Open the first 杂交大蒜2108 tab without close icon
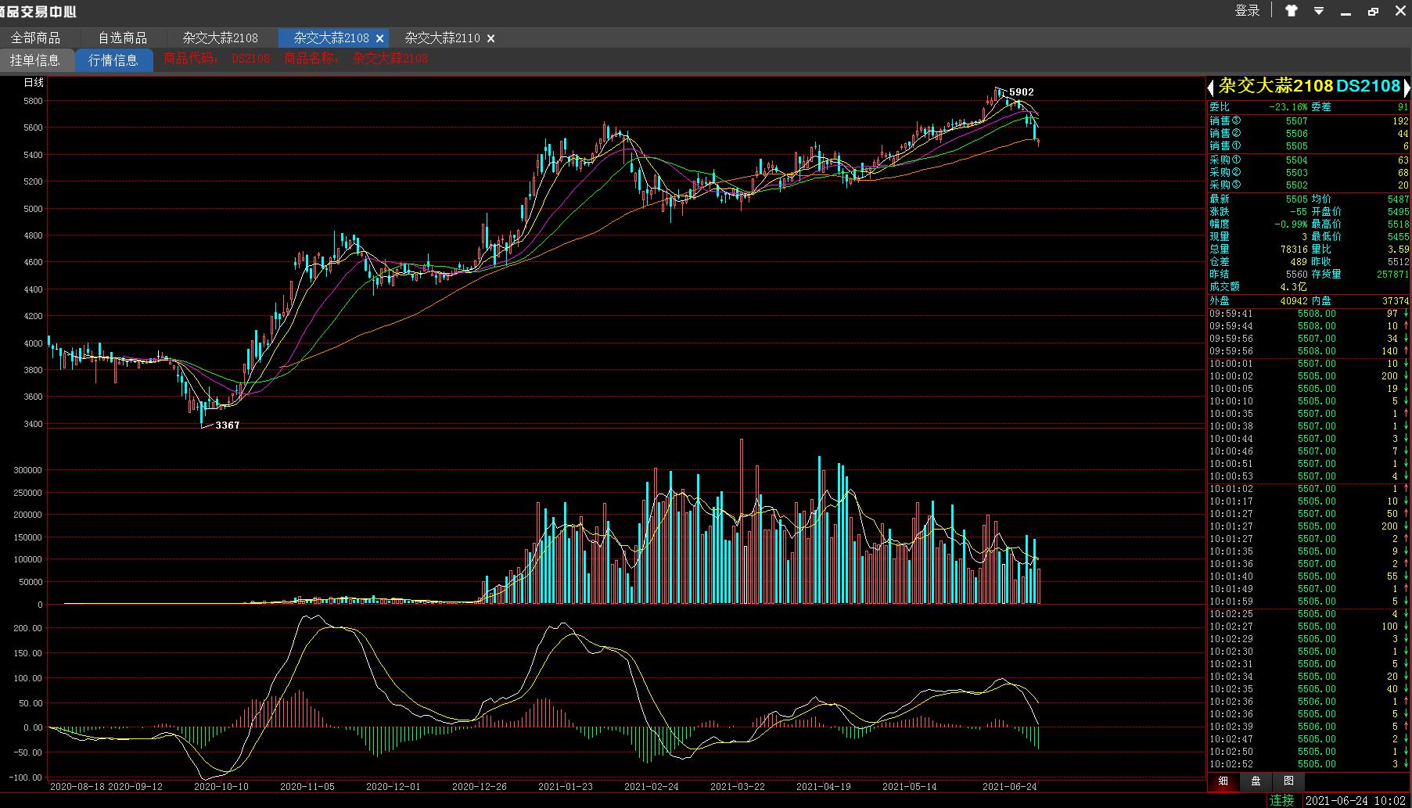The image size is (1412, 808). [x=221, y=38]
